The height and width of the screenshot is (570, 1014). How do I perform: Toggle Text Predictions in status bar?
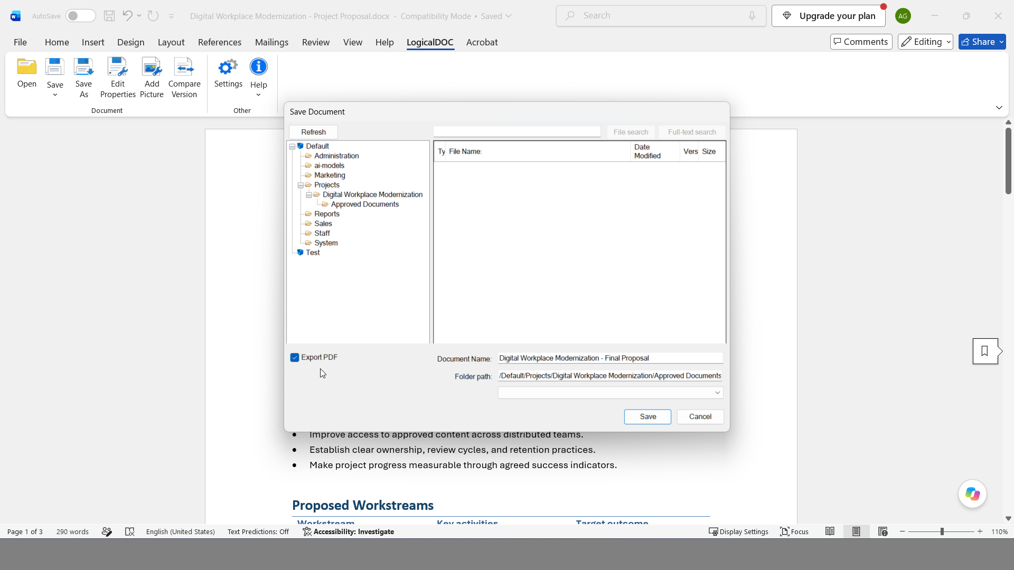(x=258, y=531)
